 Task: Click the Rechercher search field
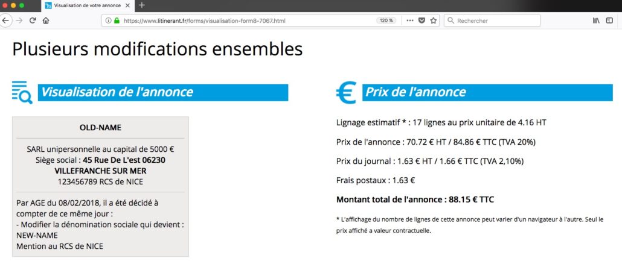coord(492,20)
